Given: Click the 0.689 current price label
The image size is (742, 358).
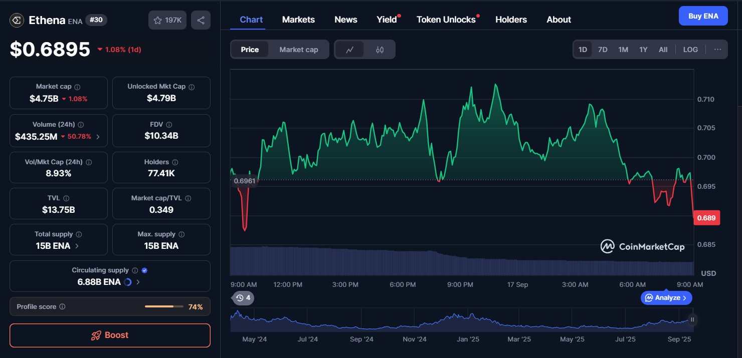Looking at the screenshot, I should click(706, 218).
